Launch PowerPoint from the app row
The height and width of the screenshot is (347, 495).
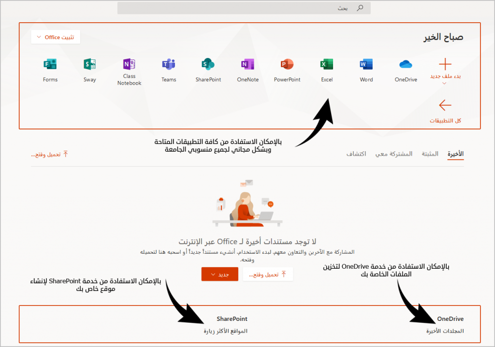(287, 65)
